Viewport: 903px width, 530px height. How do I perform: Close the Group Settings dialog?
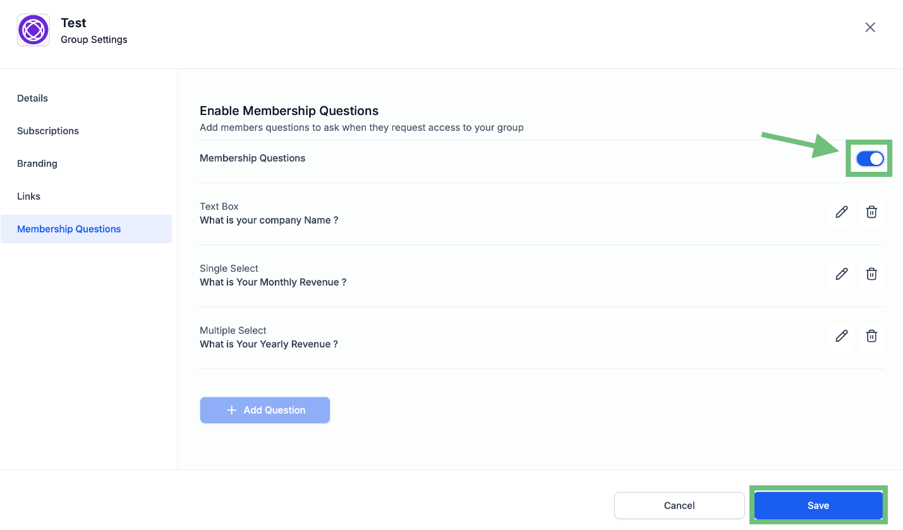870,27
